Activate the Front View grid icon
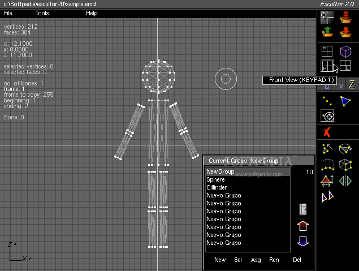The width and height of the screenshot is (359, 271). click(x=327, y=66)
